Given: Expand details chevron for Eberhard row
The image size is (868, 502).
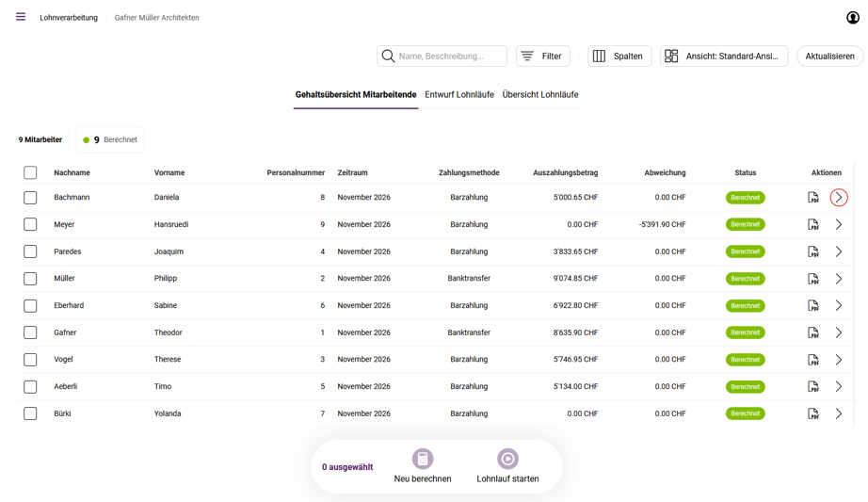Looking at the screenshot, I should 839,305.
